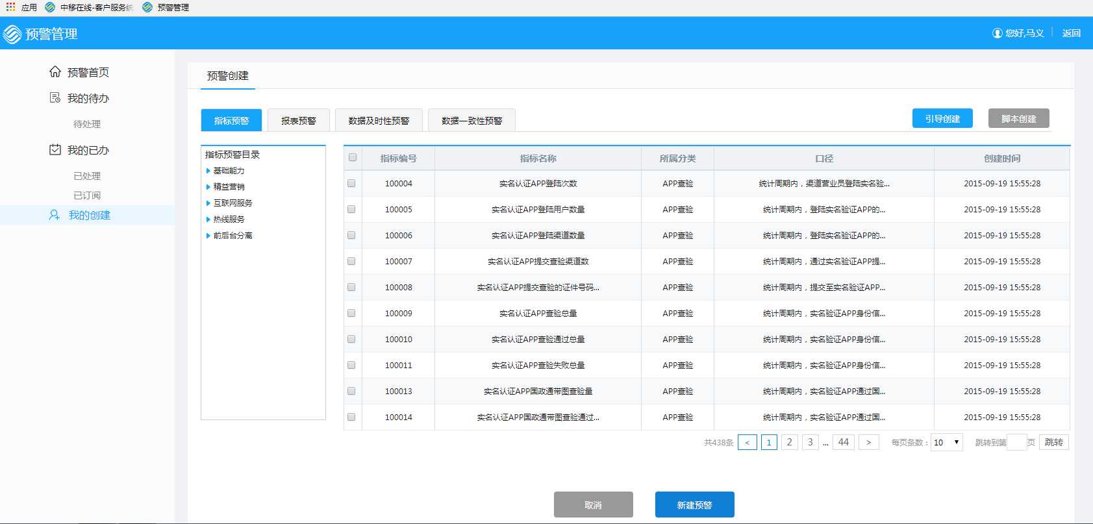Select cell 实名认证APP登陆次数

pos(538,184)
